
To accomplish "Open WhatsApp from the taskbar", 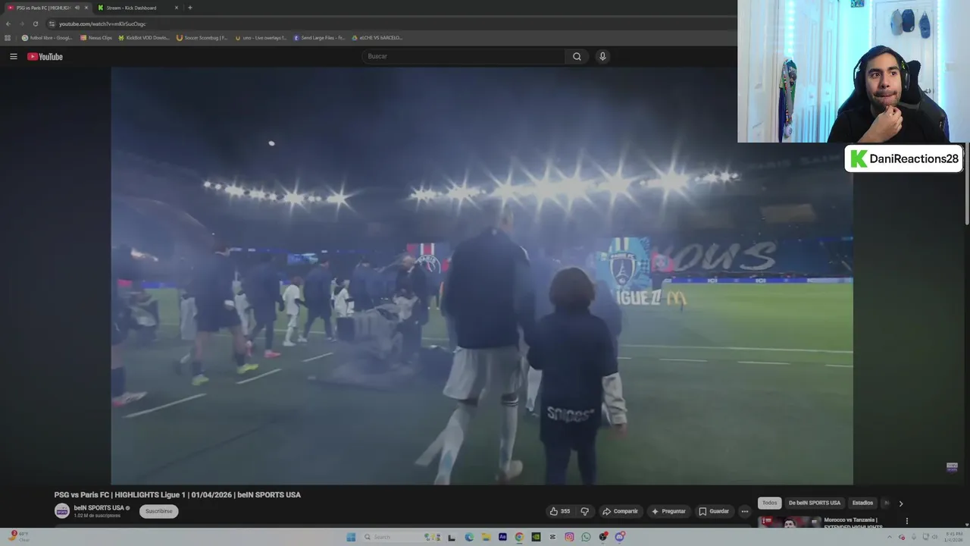I will coord(586,537).
